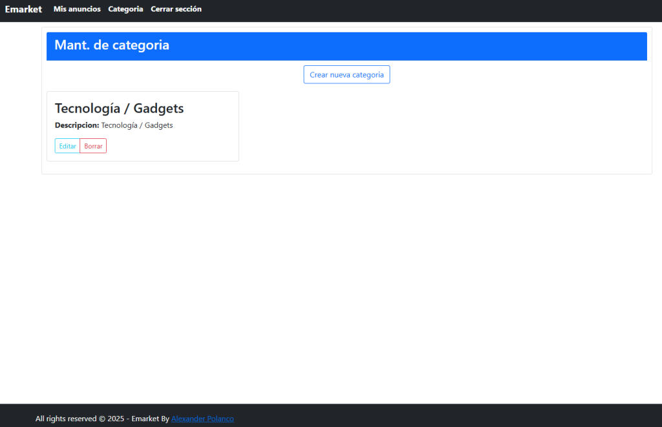This screenshot has height=427, width=662.
Task: Click the Mant. de categoria heading
Action: [x=112, y=45]
